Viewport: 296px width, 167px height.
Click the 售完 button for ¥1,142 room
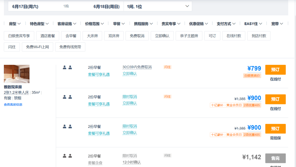click(275, 158)
